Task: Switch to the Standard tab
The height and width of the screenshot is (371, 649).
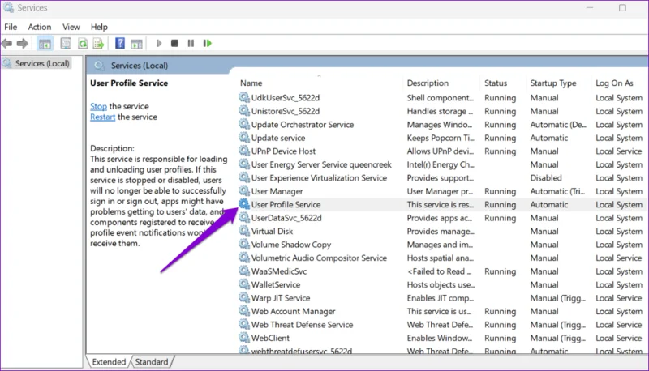Action: [x=152, y=362]
